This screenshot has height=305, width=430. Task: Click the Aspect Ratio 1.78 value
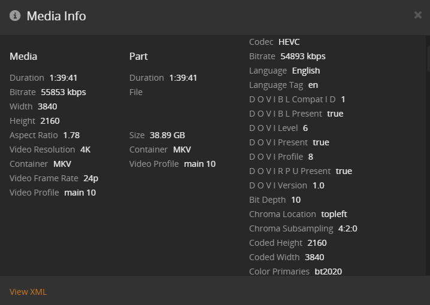point(71,135)
